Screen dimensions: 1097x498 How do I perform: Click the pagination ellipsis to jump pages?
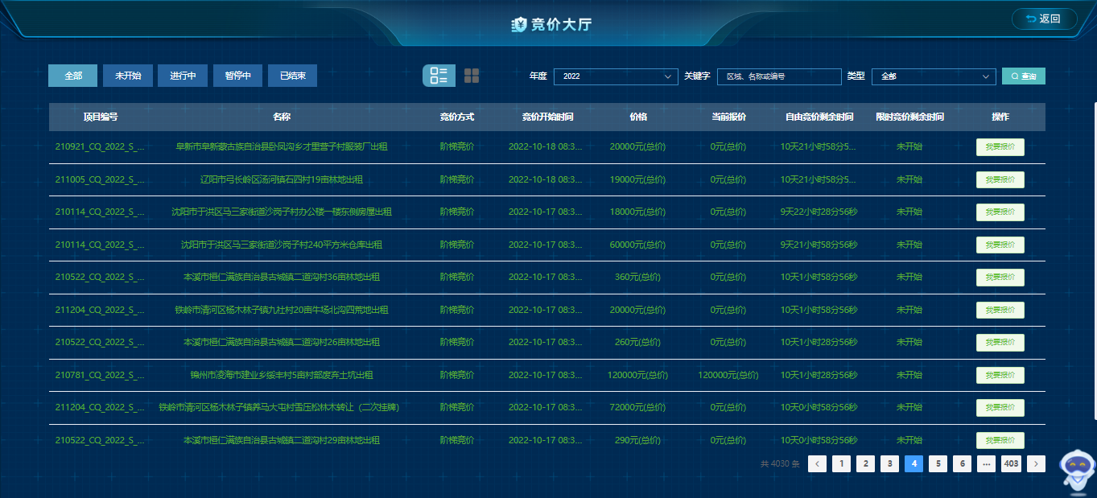click(x=986, y=463)
